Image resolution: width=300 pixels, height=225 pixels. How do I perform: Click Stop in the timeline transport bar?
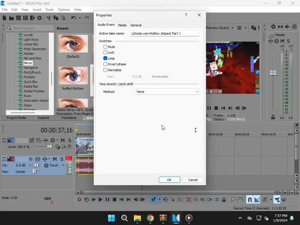115,200
